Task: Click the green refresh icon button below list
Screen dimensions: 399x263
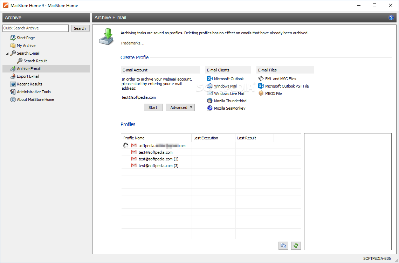Action: pyautogui.click(x=296, y=245)
